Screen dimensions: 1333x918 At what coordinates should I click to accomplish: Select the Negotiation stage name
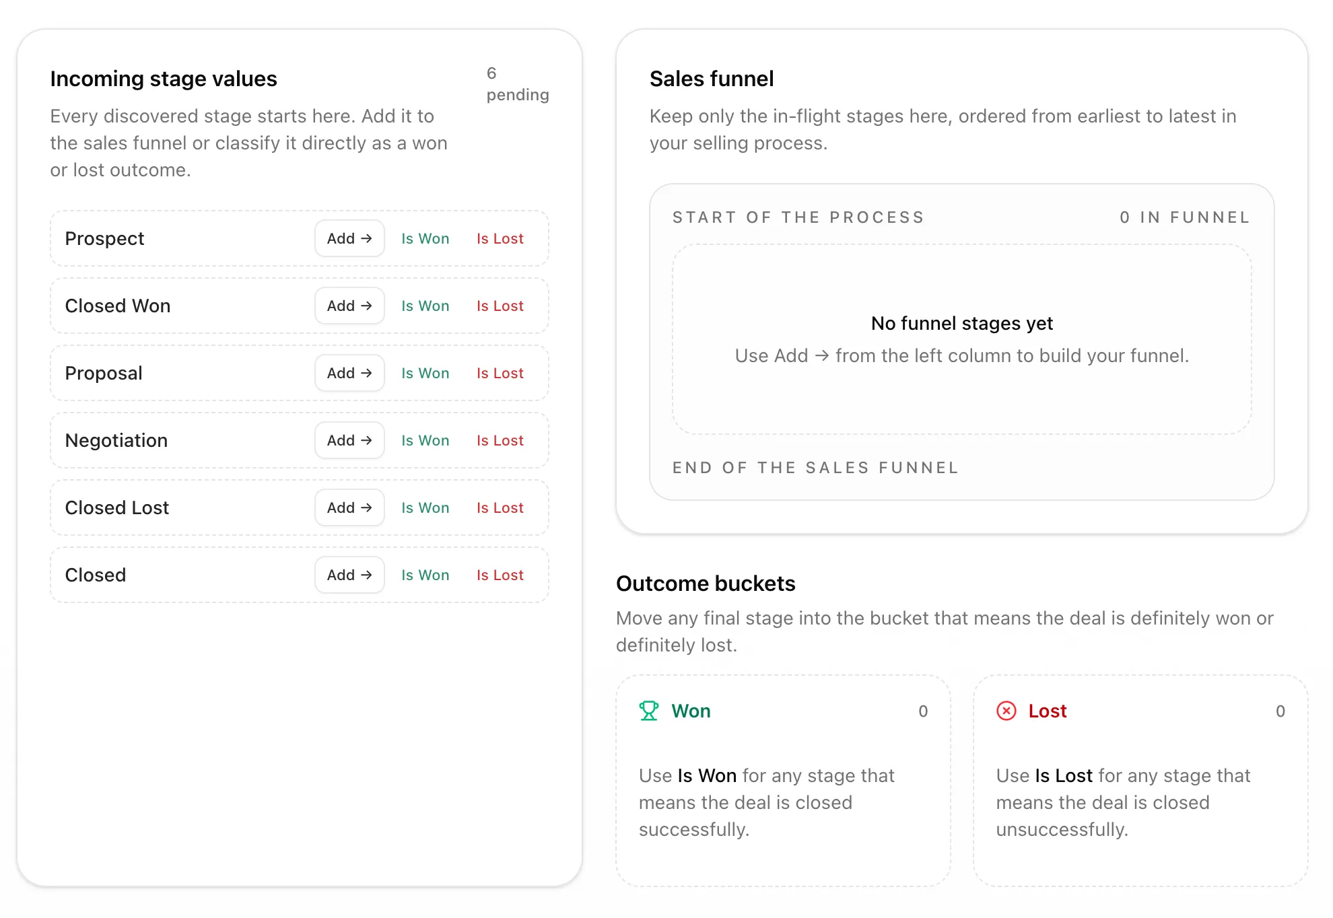click(x=116, y=440)
